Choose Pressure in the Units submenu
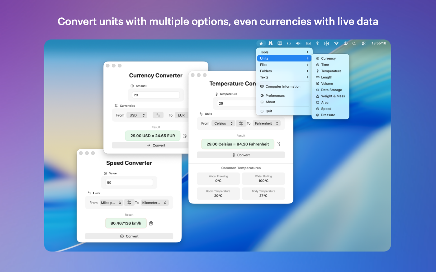436x272 pixels. (x=328, y=115)
